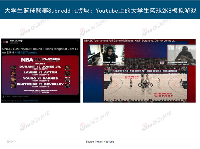
Task: Click the 'DERRICK JONES JR' name label
Action: click(x=112, y=63)
